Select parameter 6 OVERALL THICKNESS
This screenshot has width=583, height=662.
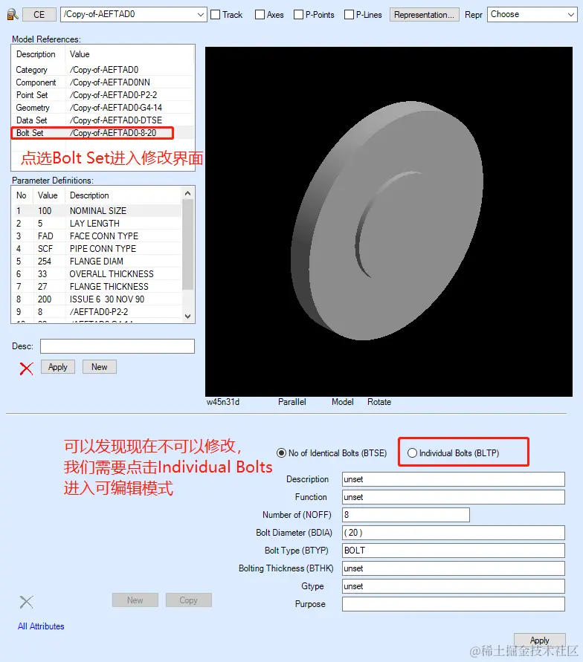(x=97, y=274)
